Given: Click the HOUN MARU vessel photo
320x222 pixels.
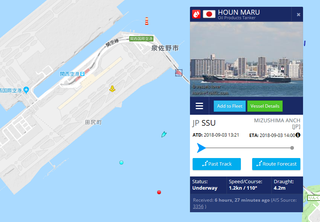Looking at the screenshot, I should 247,59.
